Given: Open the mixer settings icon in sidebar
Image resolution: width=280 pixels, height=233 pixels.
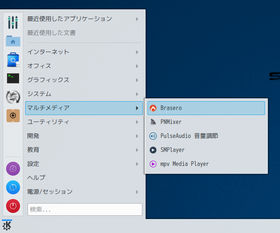Looking at the screenshot, I should pyautogui.click(x=13, y=22).
